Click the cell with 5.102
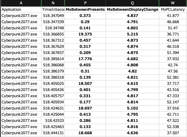The width and height of the screenshot is (187, 137). click(x=132, y=108)
